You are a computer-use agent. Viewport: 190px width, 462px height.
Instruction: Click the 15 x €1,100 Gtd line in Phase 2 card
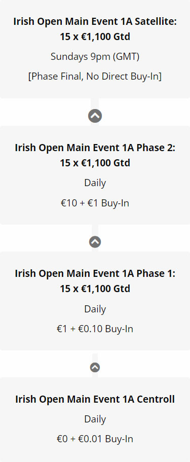click(95, 163)
